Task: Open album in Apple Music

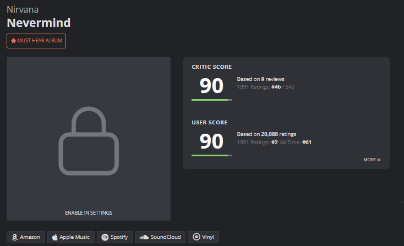Action: click(x=71, y=237)
